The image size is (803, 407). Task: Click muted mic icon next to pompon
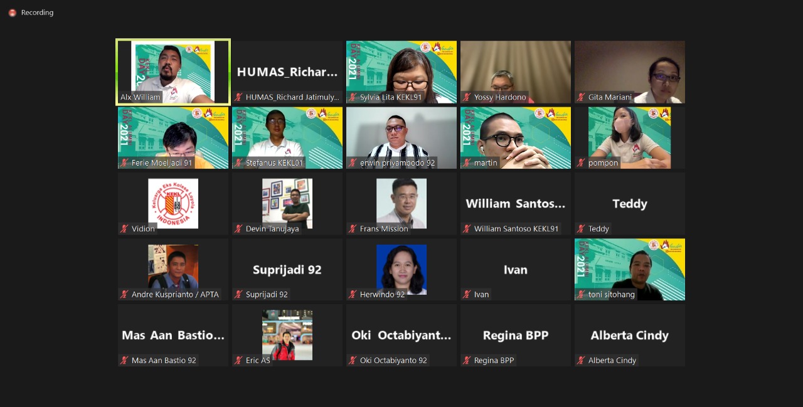click(582, 163)
